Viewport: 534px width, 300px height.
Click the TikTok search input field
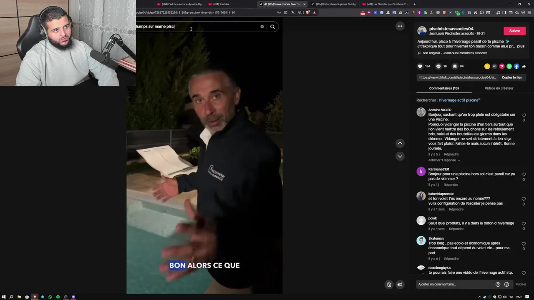pos(196,27)
